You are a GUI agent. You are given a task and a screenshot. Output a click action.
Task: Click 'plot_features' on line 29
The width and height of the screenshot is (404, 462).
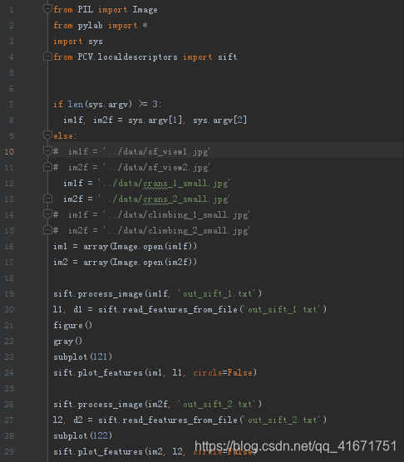point(111,451)
